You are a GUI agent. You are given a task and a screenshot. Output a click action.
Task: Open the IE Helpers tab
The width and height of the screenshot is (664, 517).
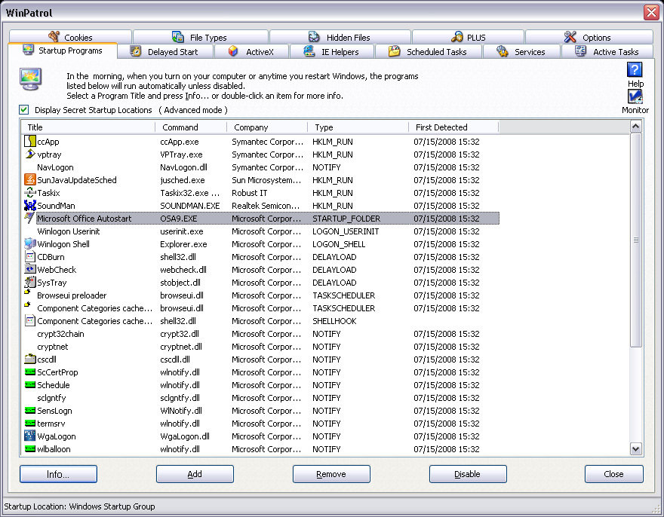click(331, 51)
